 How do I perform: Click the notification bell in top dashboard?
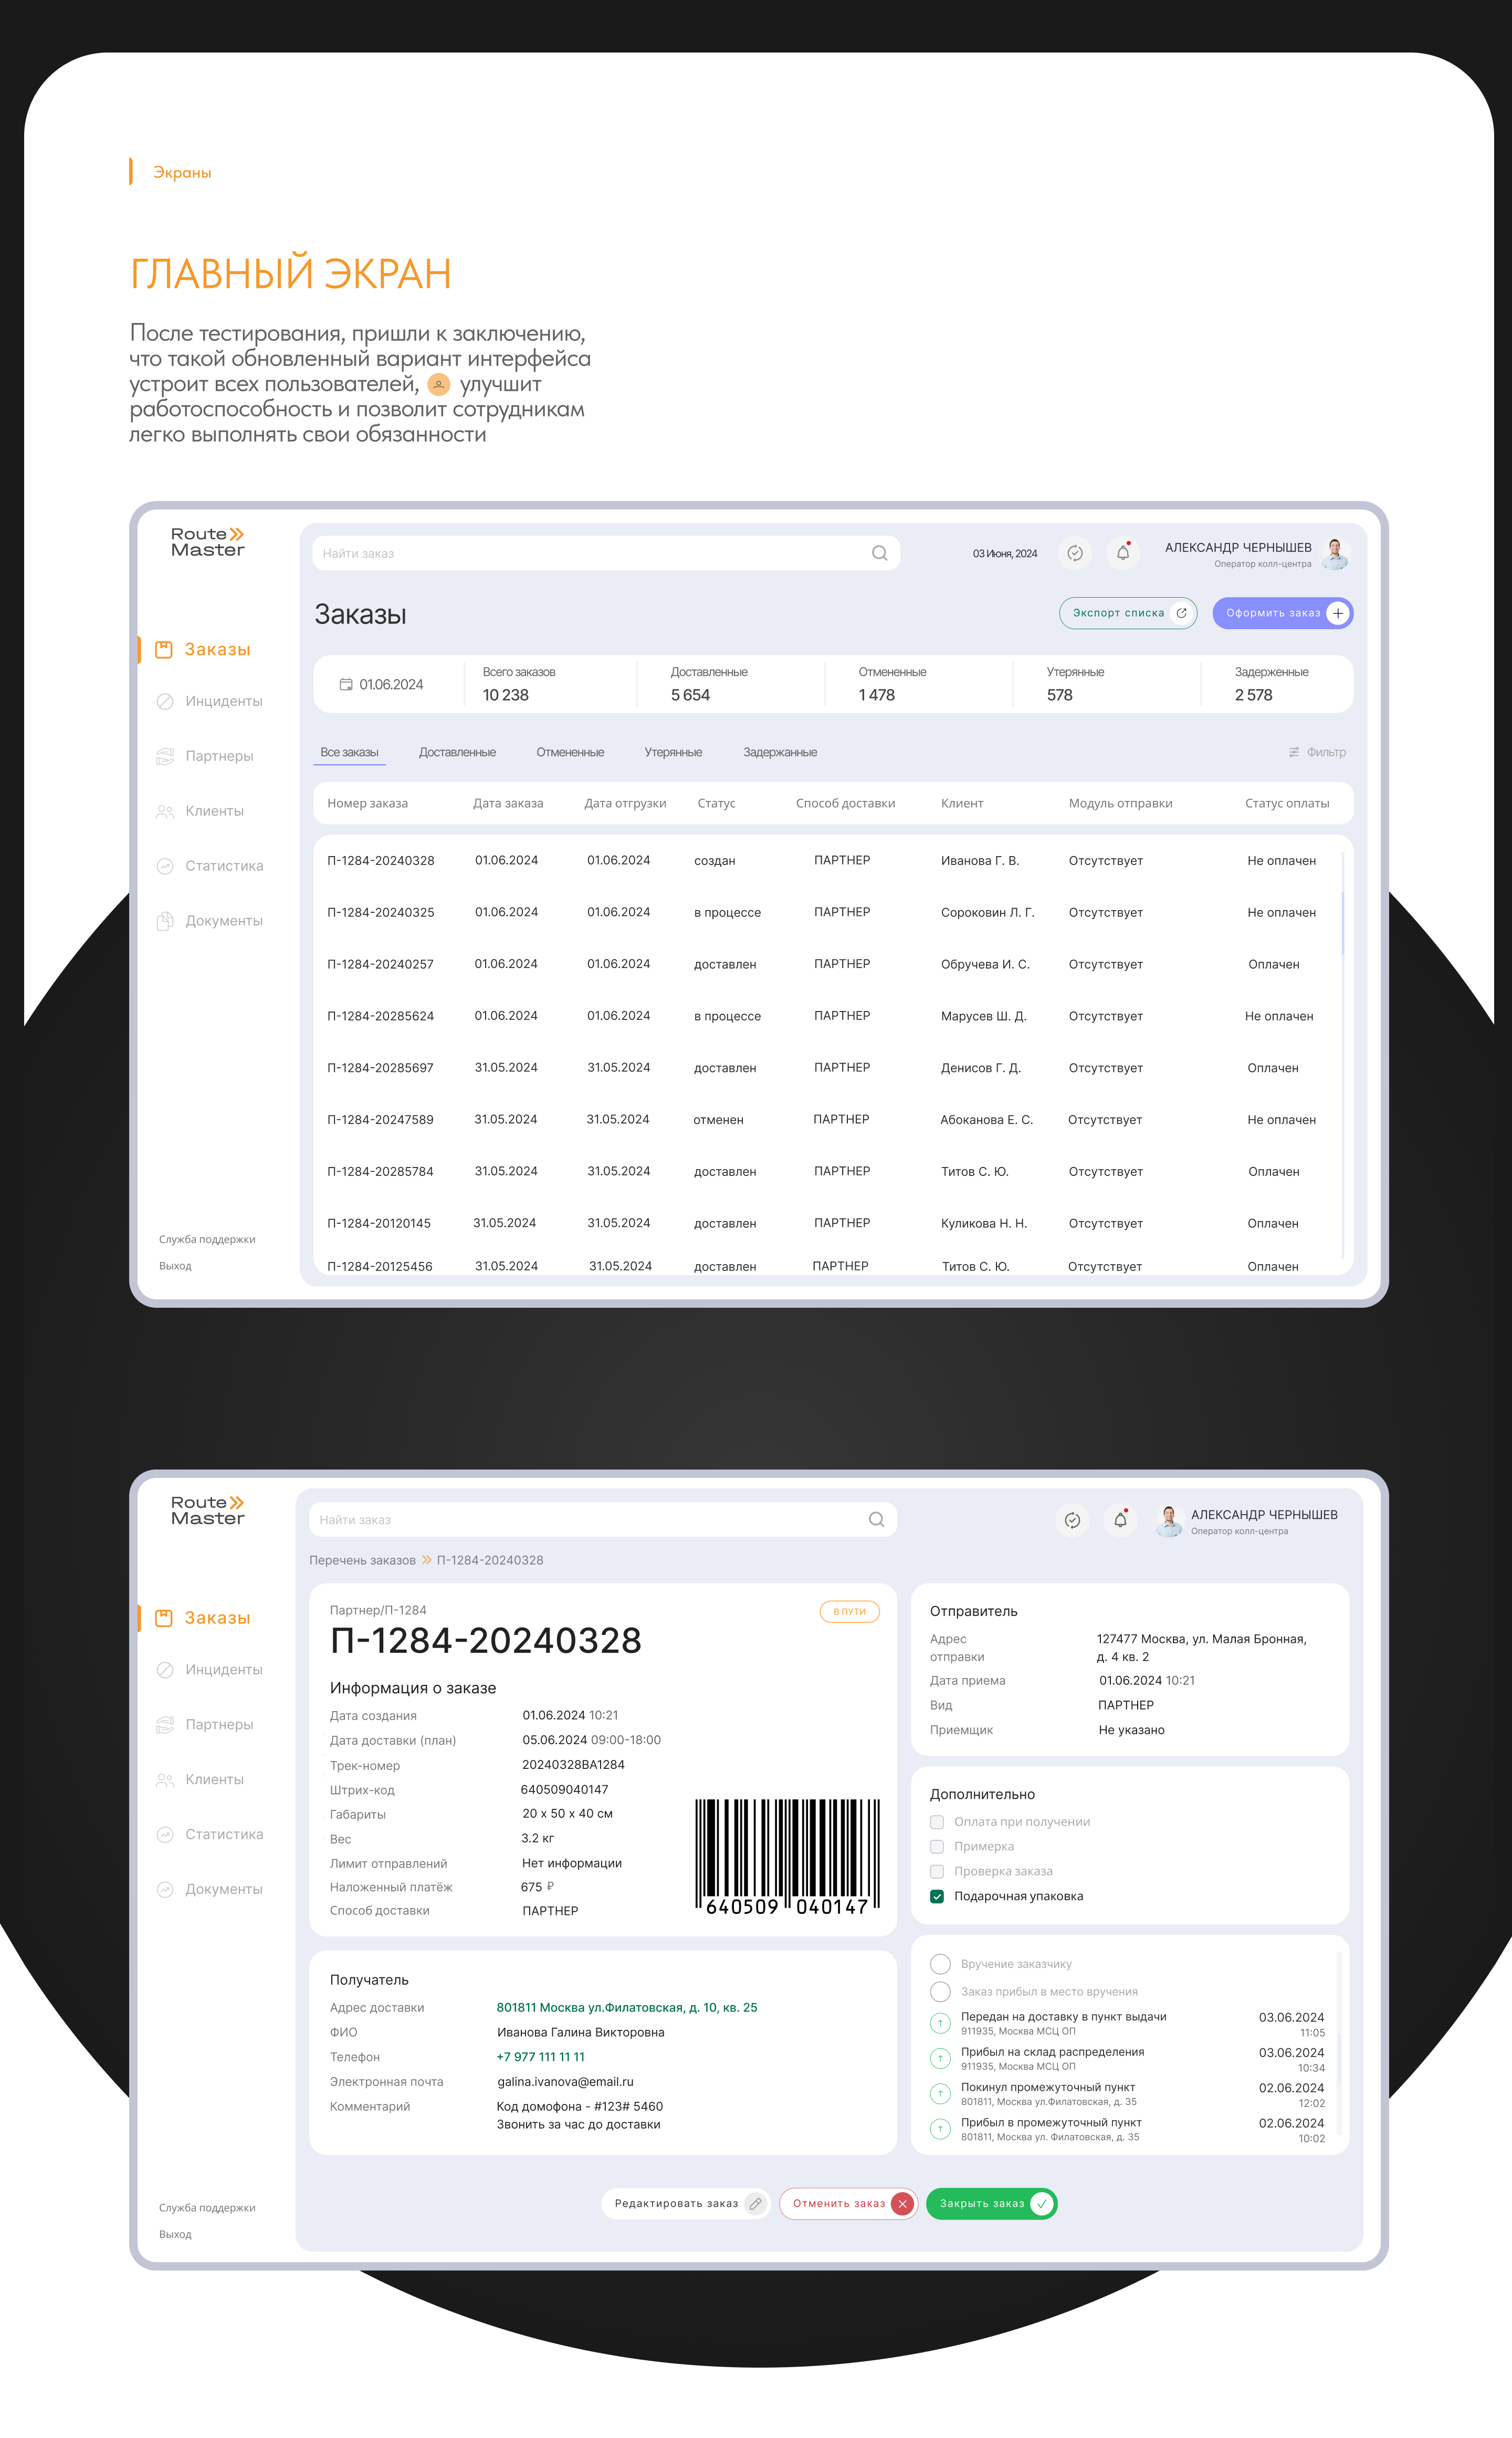point(1123,552)
